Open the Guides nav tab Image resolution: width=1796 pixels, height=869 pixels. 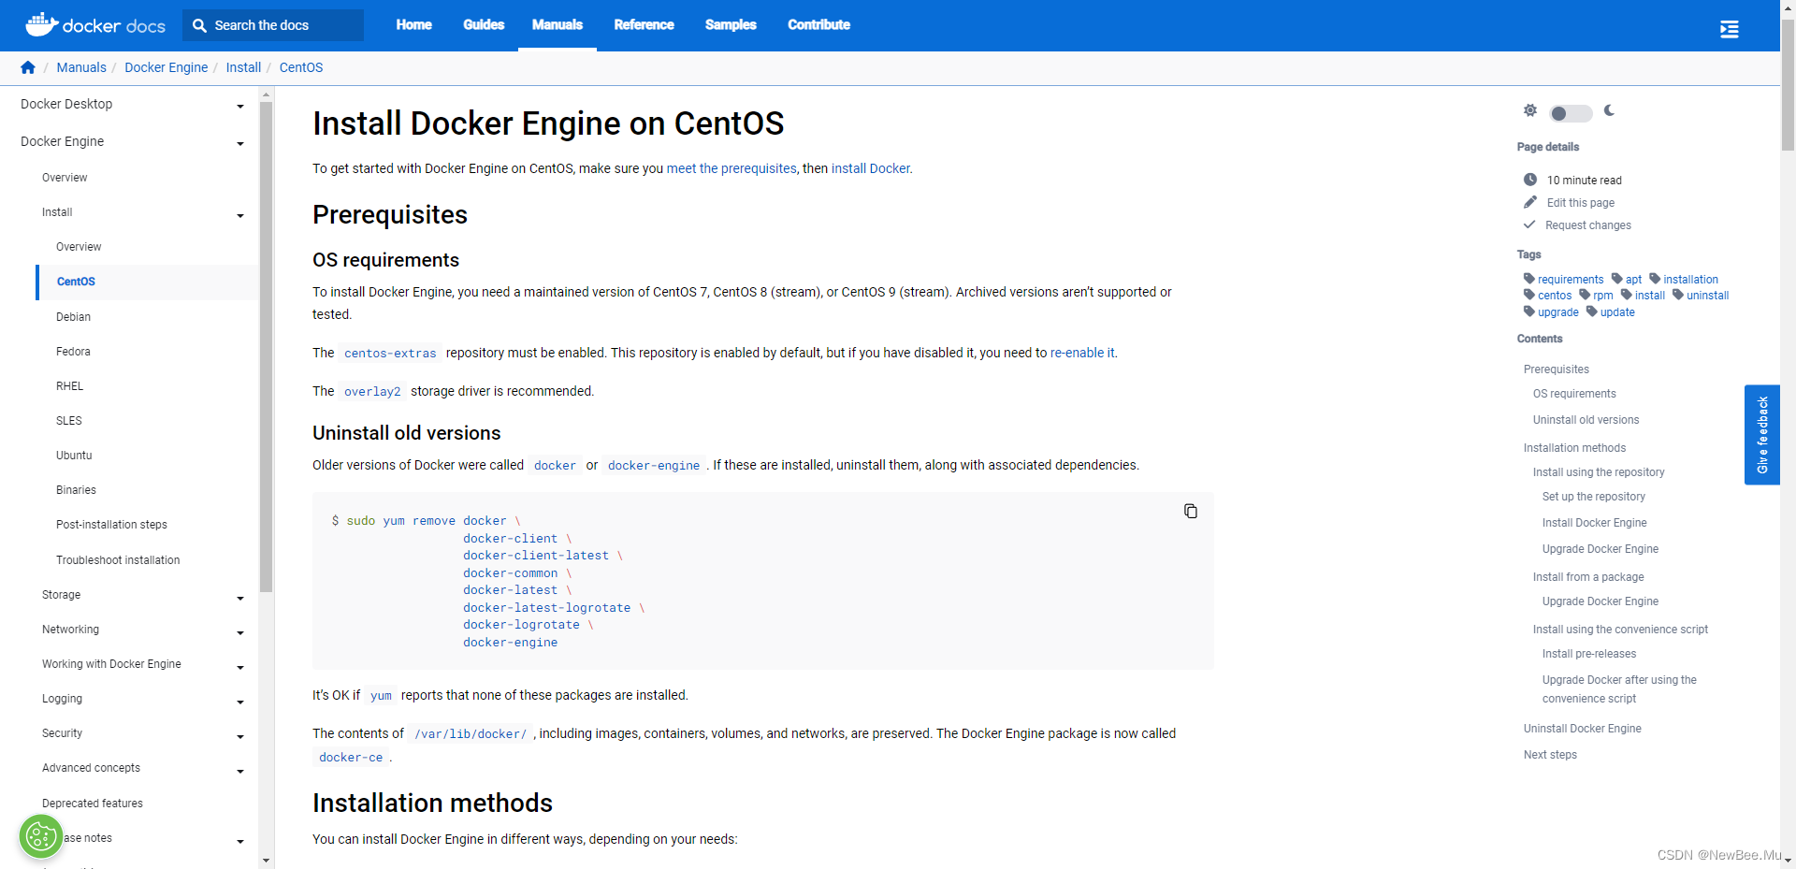tap(484, 25)
